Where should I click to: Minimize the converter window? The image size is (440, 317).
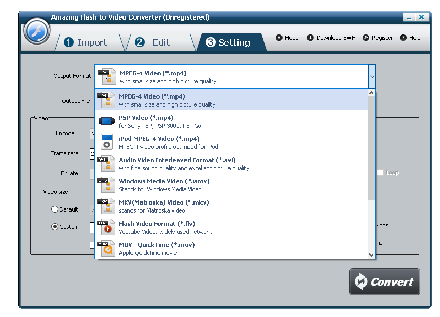(409, 17)
